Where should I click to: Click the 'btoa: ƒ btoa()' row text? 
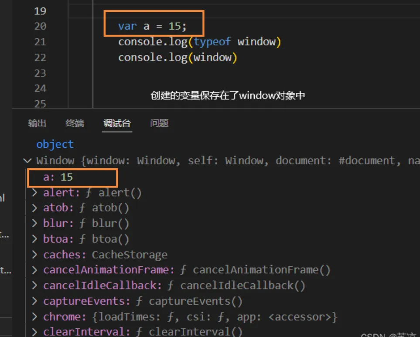coord(86,239)
